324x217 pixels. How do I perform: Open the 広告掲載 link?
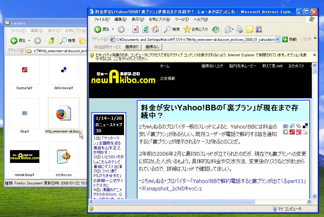(167, 78)
